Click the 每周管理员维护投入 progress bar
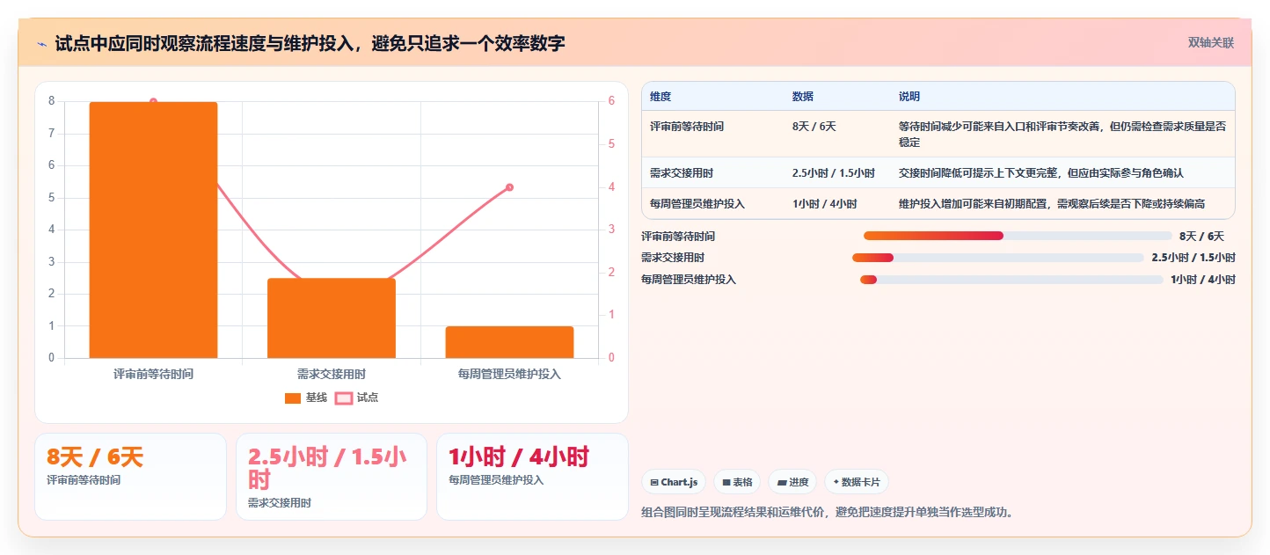 tap(1011, 280)
